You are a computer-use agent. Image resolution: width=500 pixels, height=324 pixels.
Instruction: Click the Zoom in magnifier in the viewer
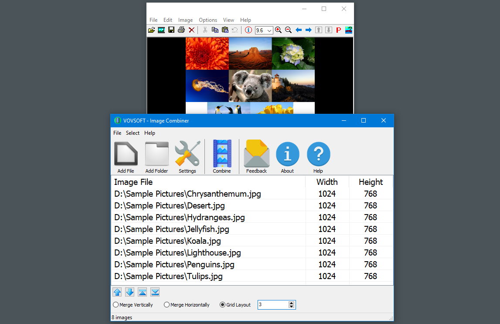click(x=279, y=30)
